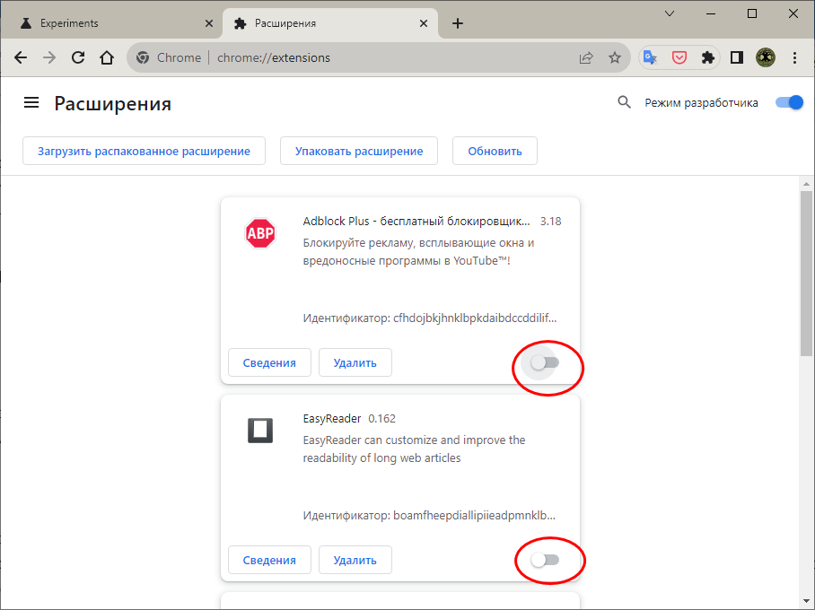Viewport: 815px width, 610px height.
Task: Open a new tab with plus
Action: pos(458,23)
